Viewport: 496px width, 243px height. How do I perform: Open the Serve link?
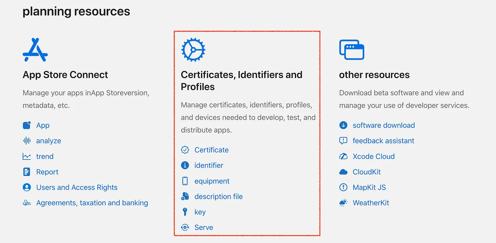204,227
